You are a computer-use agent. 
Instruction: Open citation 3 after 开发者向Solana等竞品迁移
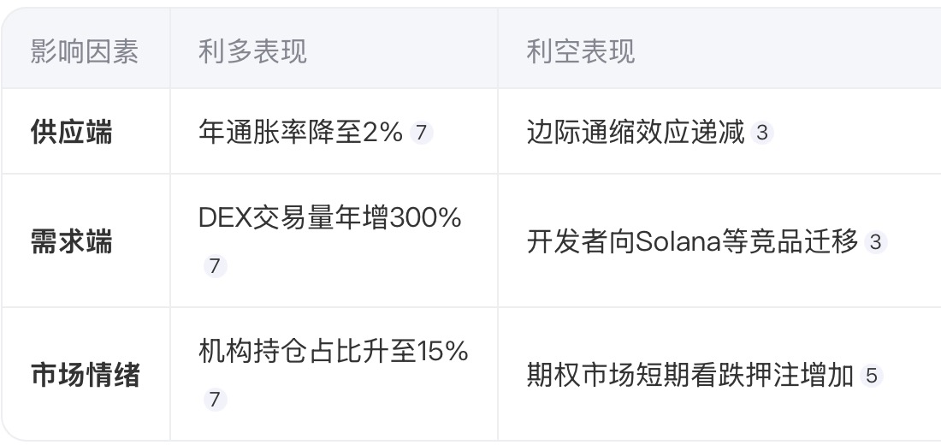point(876,242)
